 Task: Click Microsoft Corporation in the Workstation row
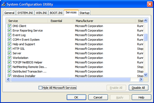click(x=89, y=58)
